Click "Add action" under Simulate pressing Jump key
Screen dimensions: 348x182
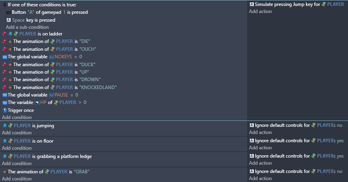[261, 11]
